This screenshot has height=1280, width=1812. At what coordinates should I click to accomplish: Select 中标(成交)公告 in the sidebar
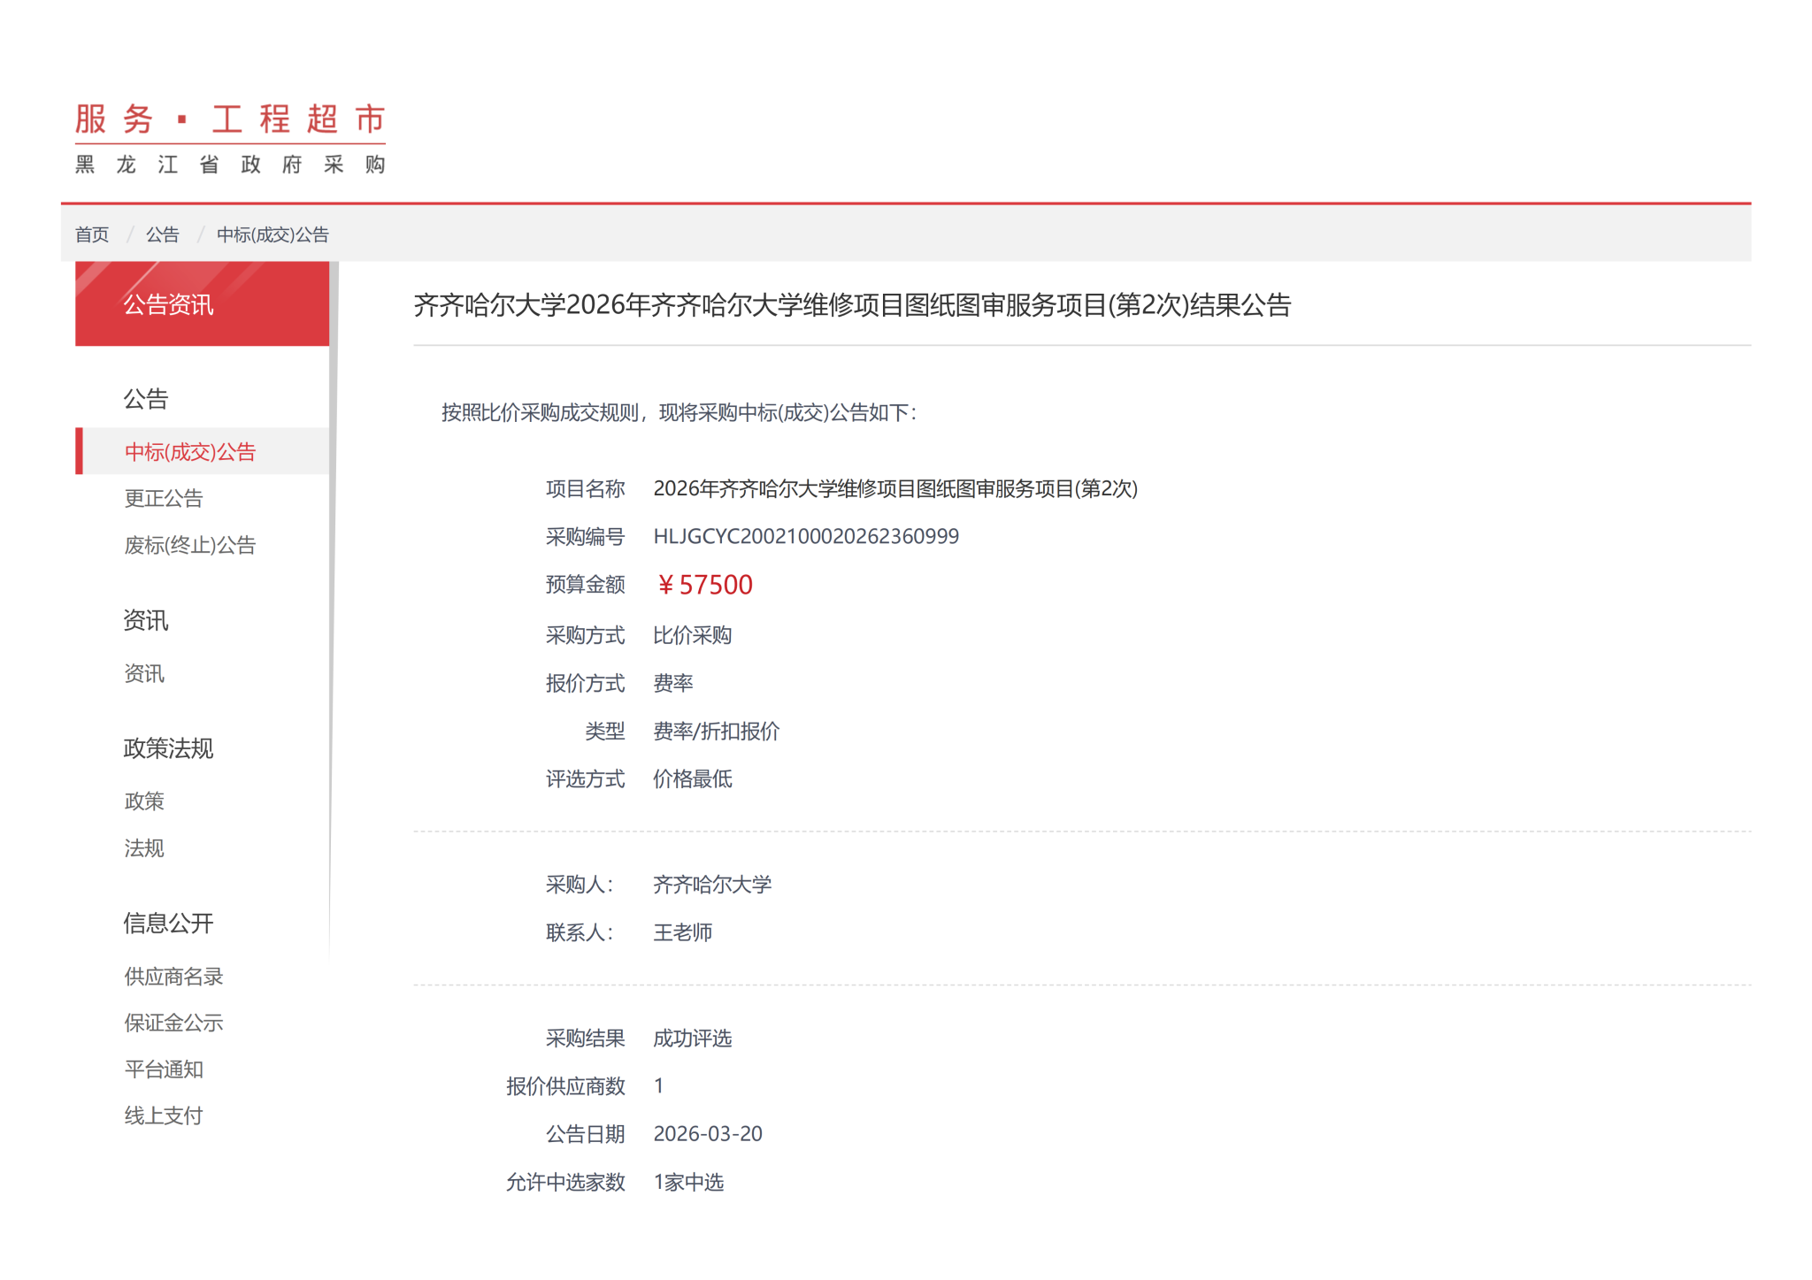pos(190,452)
